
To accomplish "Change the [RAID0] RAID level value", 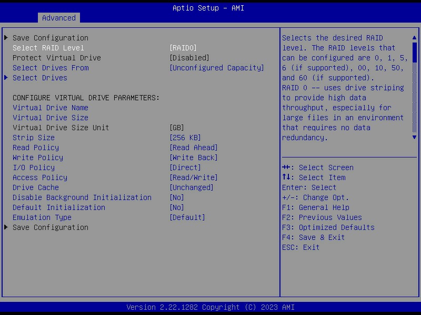I will click(183, 48).
